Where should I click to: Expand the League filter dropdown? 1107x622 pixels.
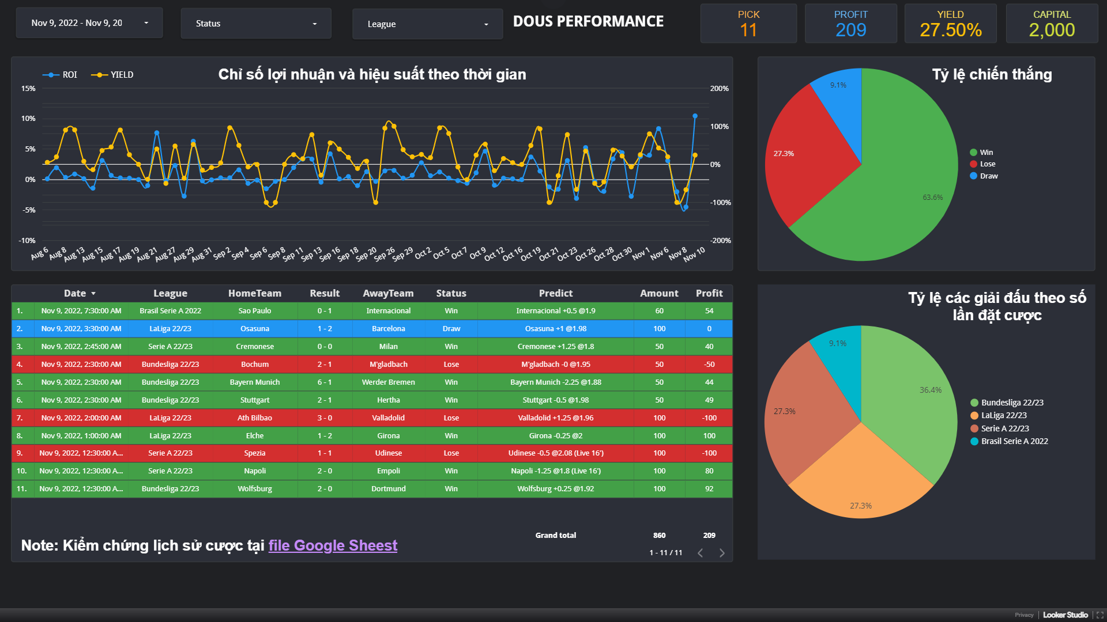(x=427, y=24)
